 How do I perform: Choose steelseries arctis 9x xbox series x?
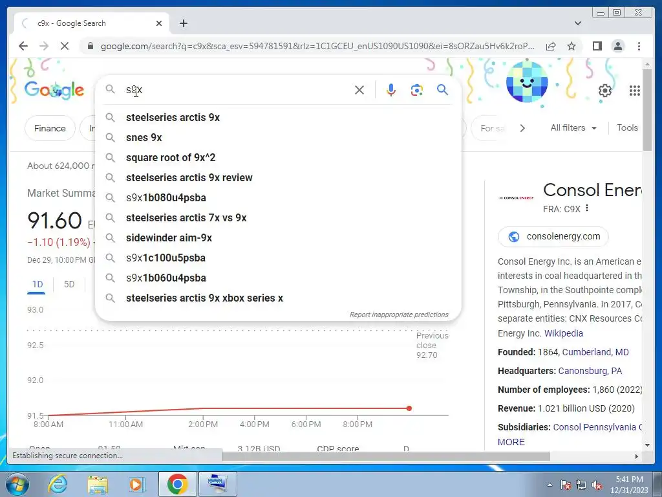point(278,298)
